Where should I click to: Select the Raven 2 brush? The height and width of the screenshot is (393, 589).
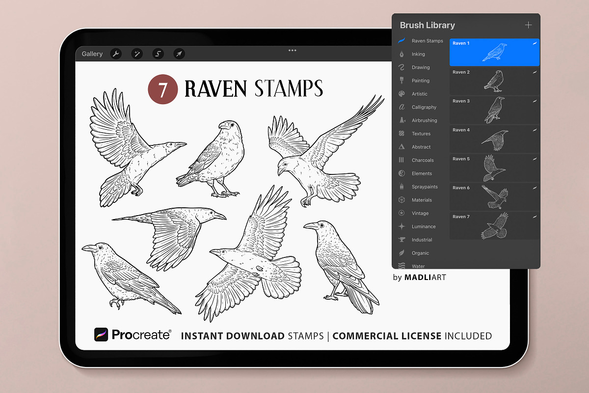coord(494,81)
